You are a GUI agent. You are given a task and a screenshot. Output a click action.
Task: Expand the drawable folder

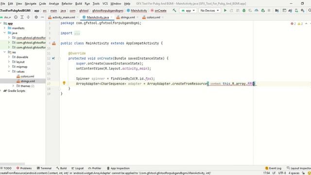pos(9,57)
